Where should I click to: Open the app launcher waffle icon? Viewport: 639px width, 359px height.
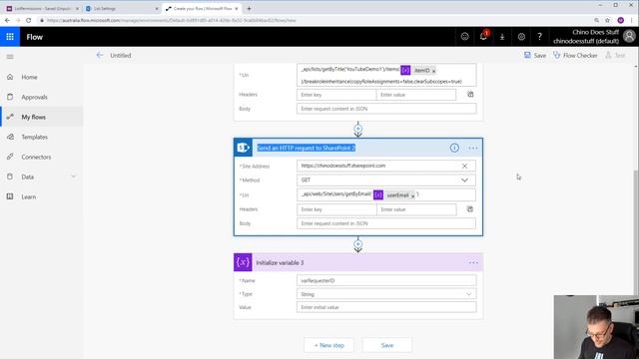point(10,37)
